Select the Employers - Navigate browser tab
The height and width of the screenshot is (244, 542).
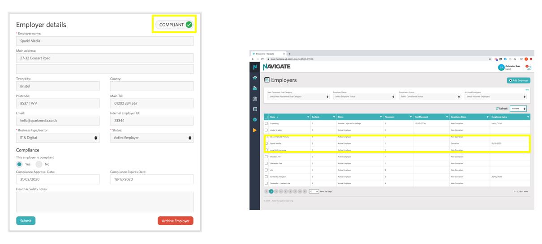[x=268, y=54]
